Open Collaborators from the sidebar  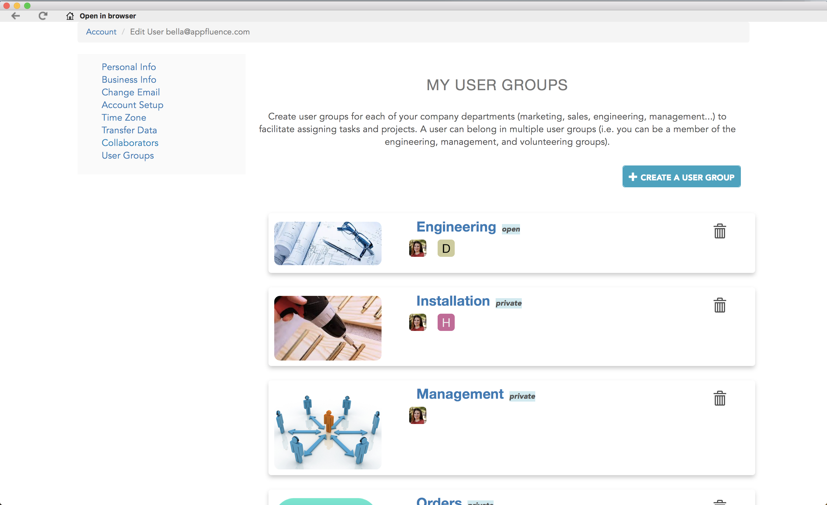pos(130,143)
